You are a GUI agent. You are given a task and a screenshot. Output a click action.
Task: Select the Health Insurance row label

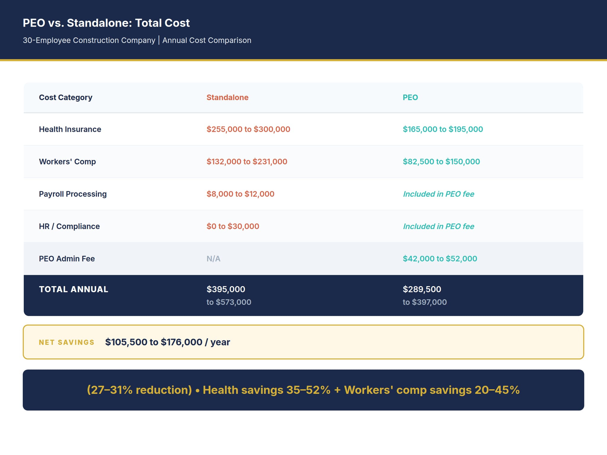click(x=70, y=129)
